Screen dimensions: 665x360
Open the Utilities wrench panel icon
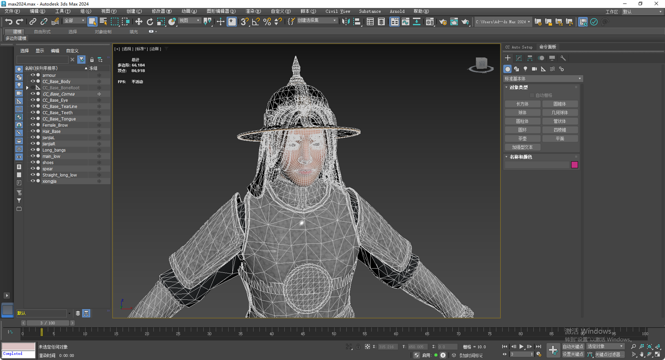[563, 58]
